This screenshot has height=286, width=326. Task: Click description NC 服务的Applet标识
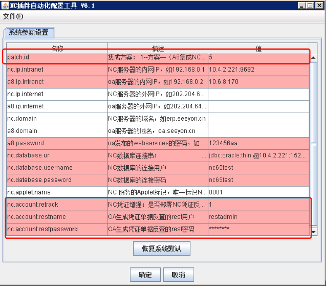158,192
